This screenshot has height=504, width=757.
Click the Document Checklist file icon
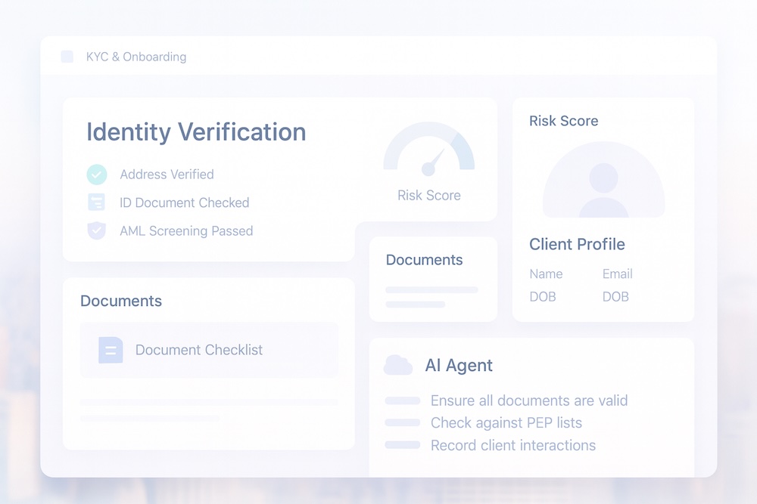(111, 350)
